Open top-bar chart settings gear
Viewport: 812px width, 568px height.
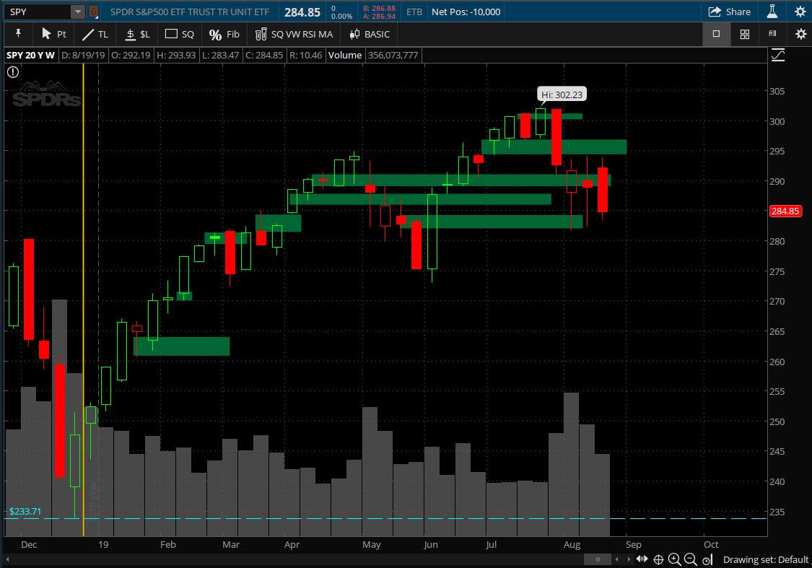pos(800,12)
